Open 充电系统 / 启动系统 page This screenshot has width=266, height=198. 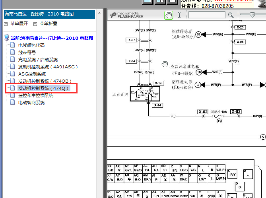pos(38,60)
